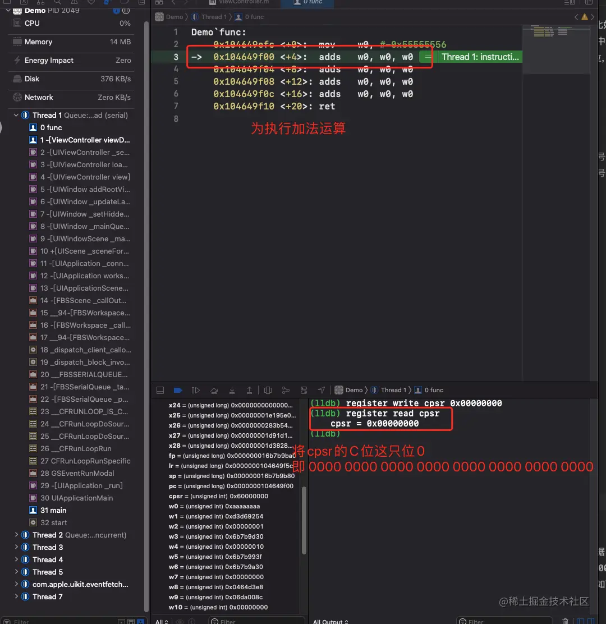Deactivate breakpoints in debug bar
This screenshot has height=624, width=606.
click(178, 391)
